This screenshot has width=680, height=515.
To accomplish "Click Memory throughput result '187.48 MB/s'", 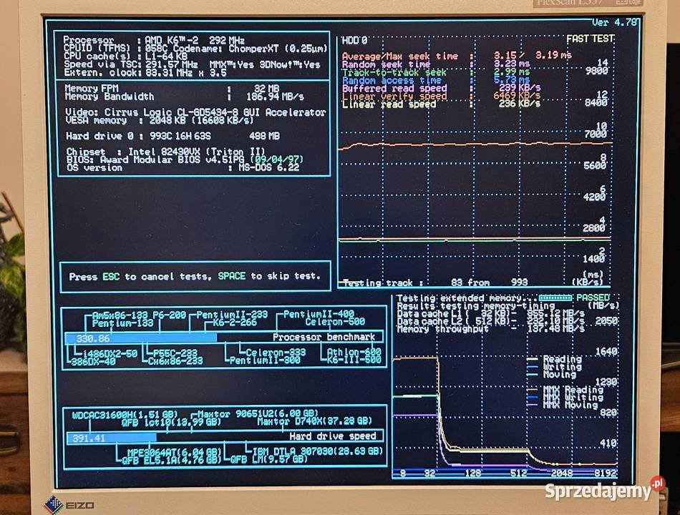I will tap(555, 329).
